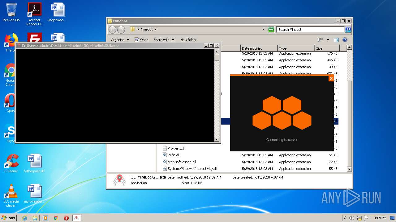
Task: Select kingdombo... Word document on desktop
Action: 58,12
